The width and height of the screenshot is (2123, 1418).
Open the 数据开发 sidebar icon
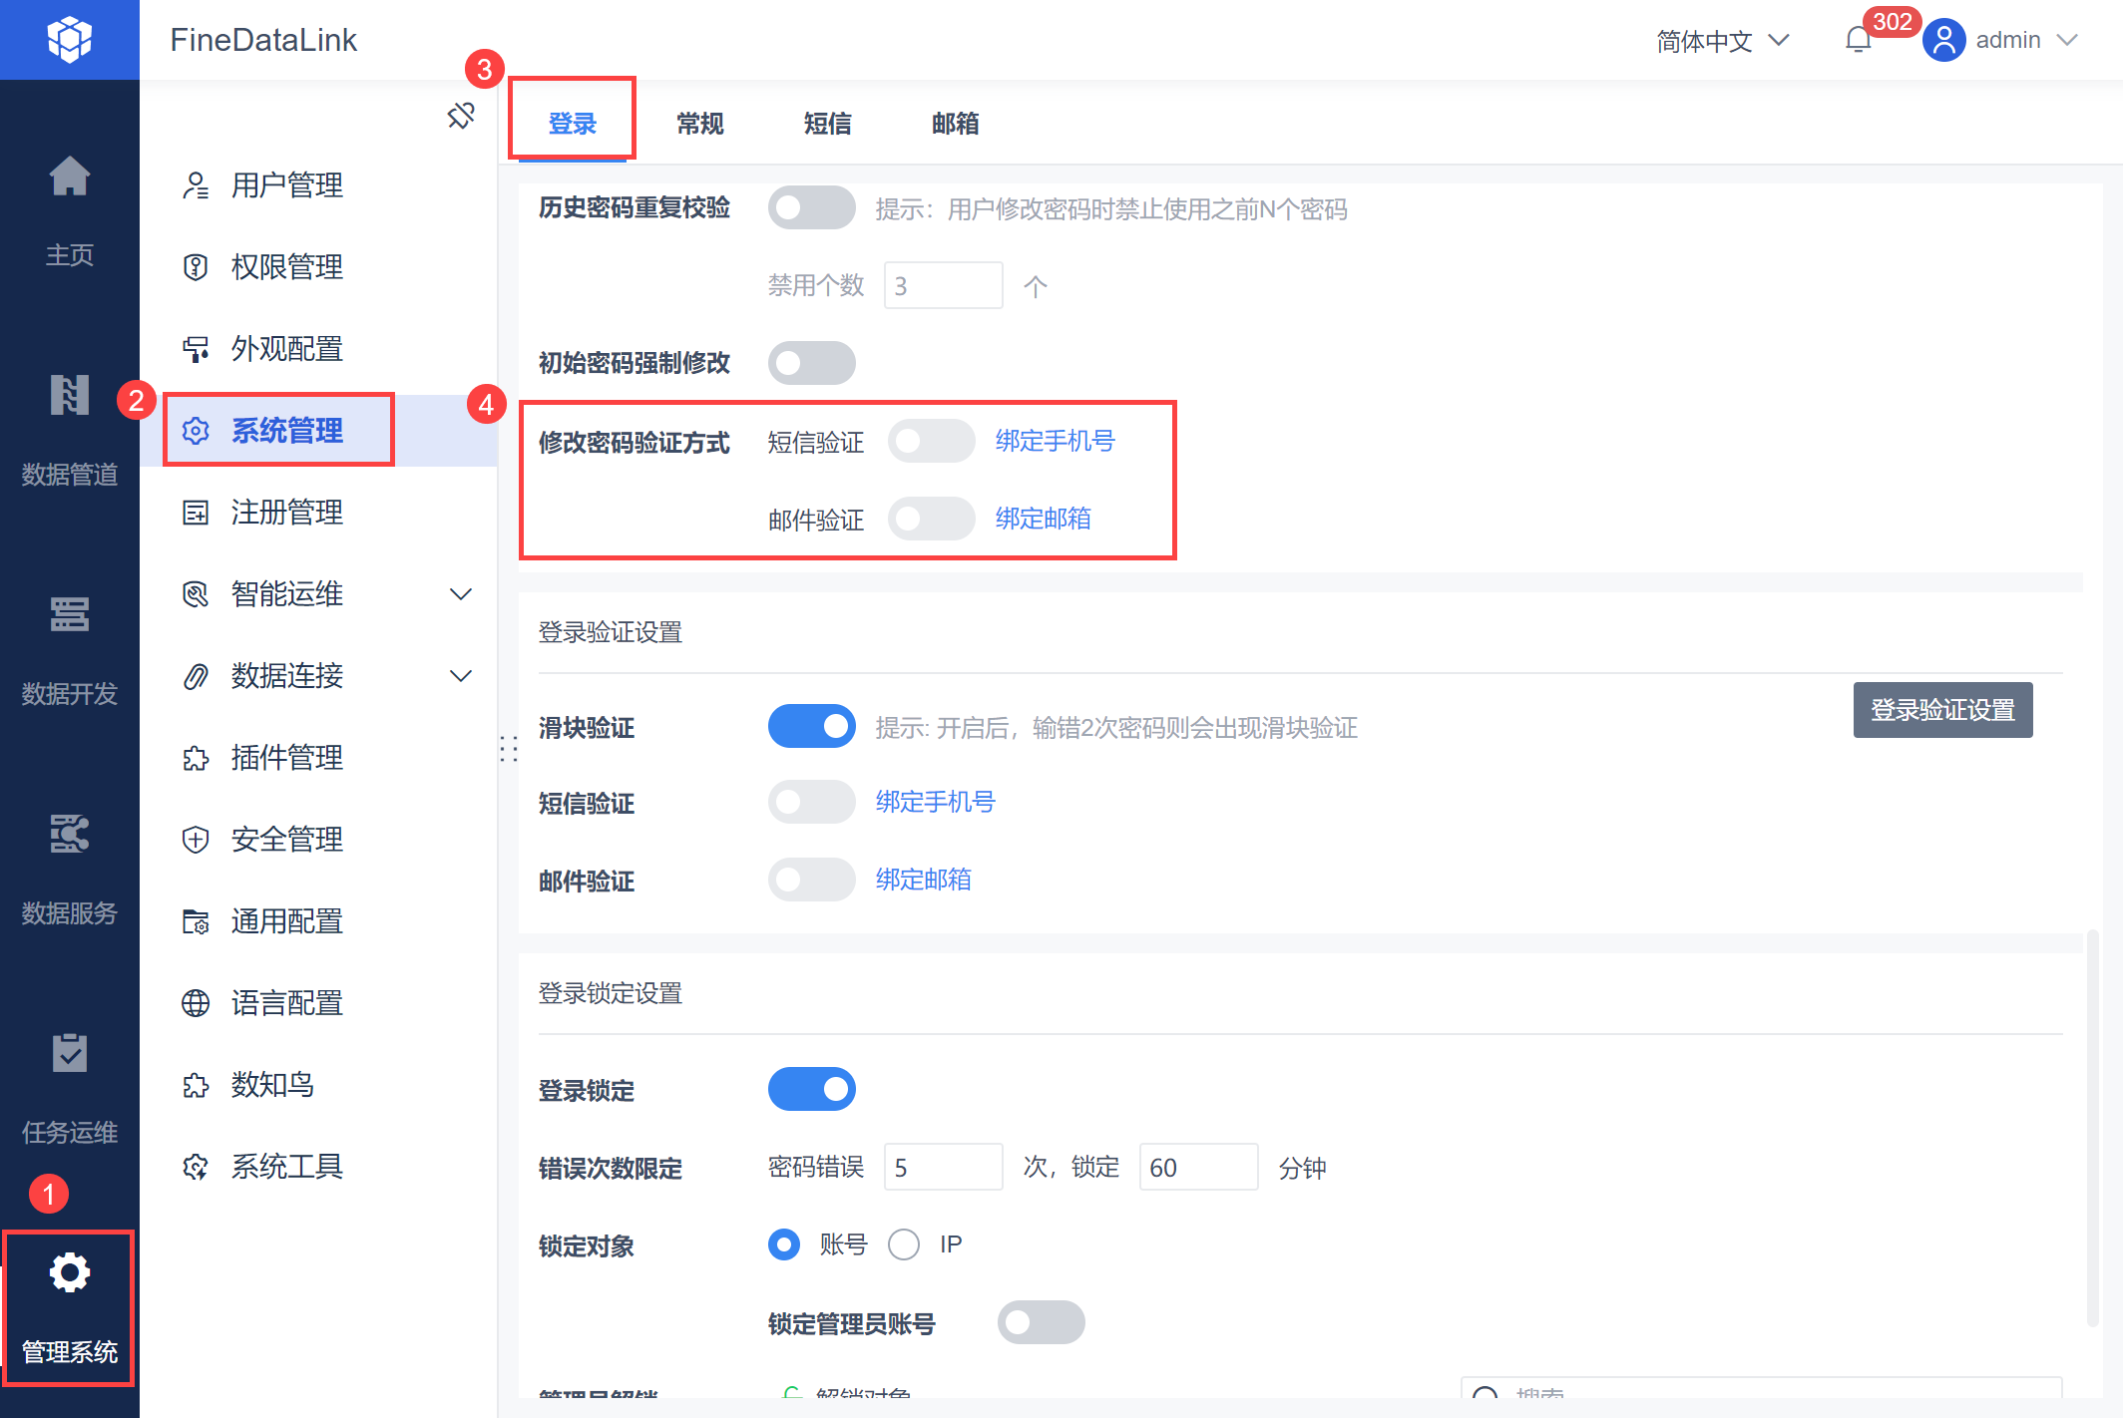coord(69,614)
